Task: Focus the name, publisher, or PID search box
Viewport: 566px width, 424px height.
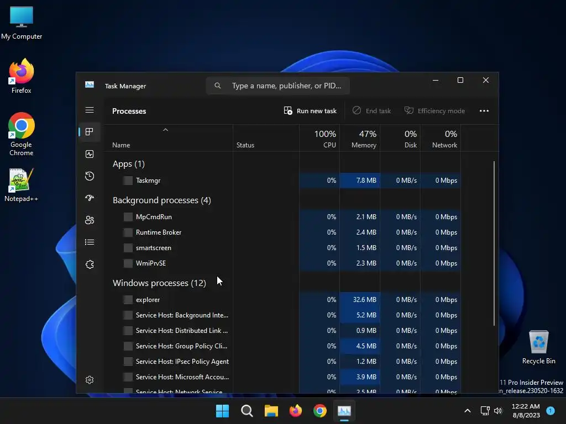Action: pos(278,86)
